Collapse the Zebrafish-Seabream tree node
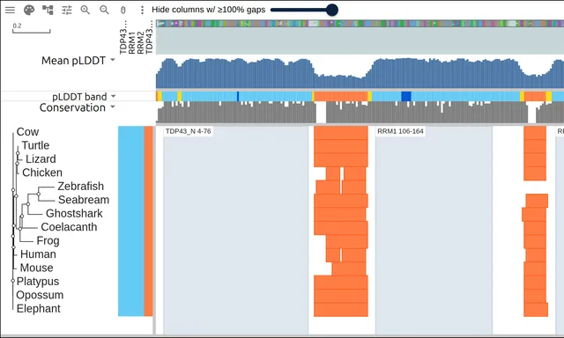Image resolution: width=564 pixels, height=338 pixels. point(39,194)
